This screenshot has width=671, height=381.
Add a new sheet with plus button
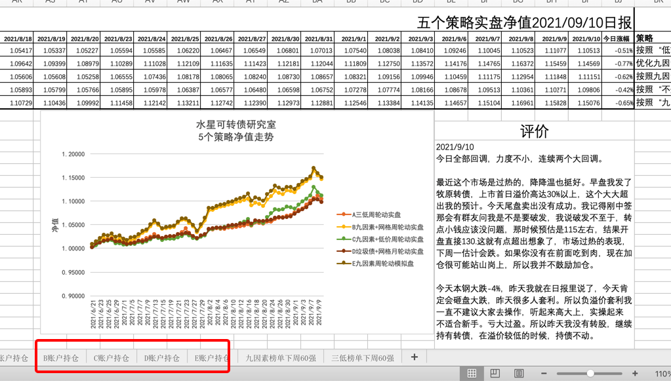pos(415,357)
